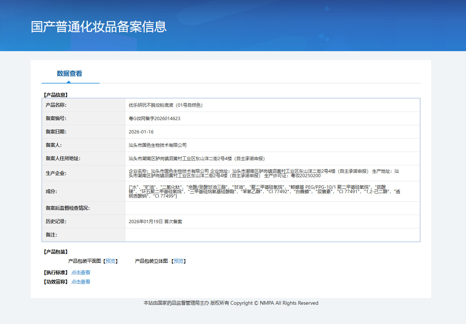
Task: Preview the 产品包装立体图 image
Action: tap(179, 261)
